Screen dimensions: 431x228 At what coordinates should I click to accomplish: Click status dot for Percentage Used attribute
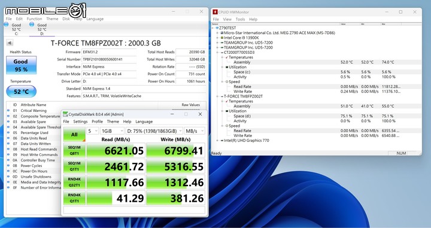(x=8, y=133)
